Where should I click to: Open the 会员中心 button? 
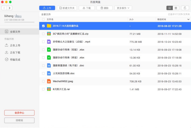coord(19,113)
